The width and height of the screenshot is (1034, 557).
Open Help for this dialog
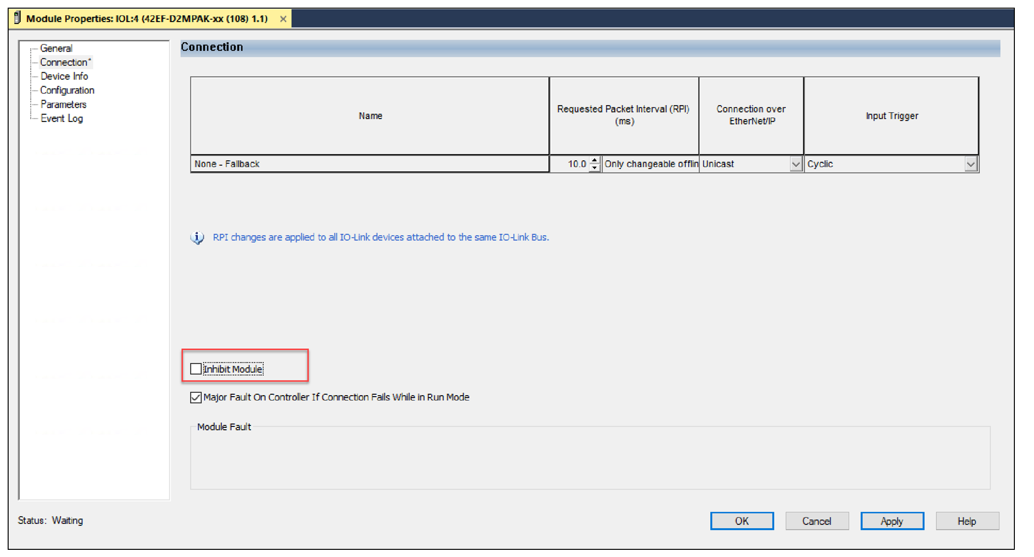(x=967, y=521)
